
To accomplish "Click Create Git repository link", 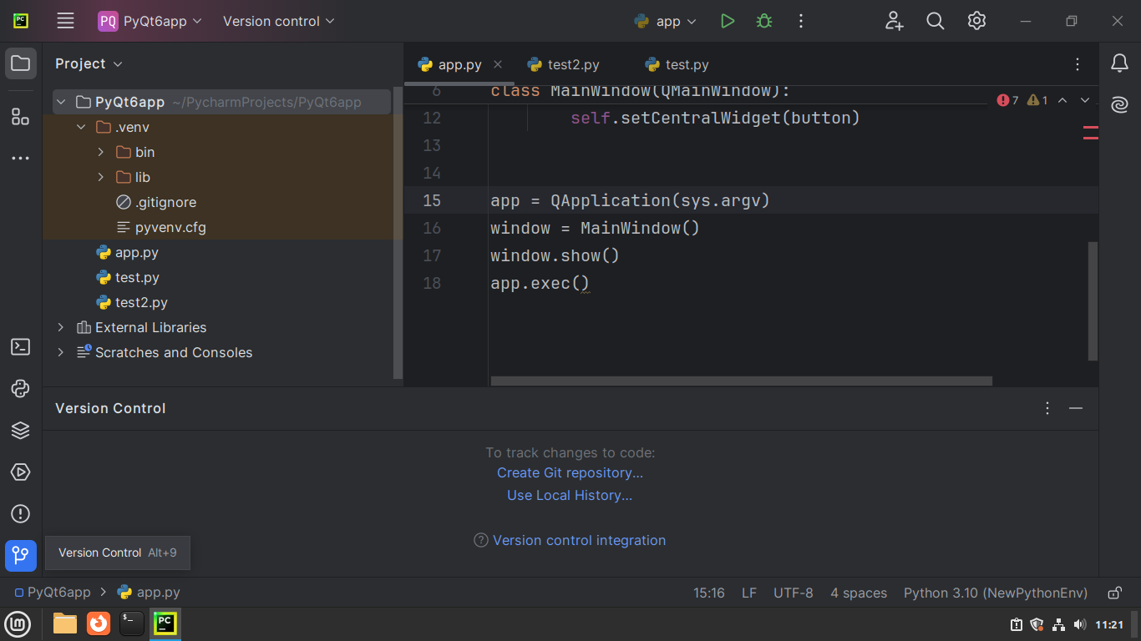I will (x=570, y=472).
